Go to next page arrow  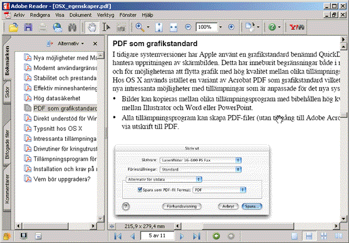tap(182, 236)
